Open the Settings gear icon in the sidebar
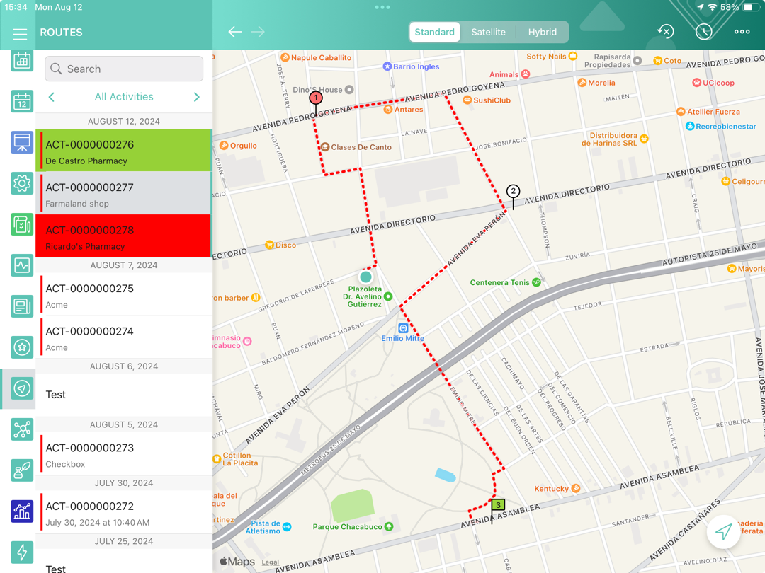765x573 pixels. click(x=21, y=183)
